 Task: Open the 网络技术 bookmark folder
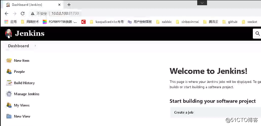[x=30, y=22]
